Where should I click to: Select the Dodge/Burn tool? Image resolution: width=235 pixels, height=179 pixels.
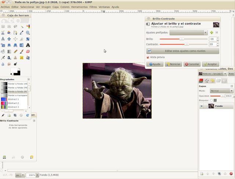15,64
